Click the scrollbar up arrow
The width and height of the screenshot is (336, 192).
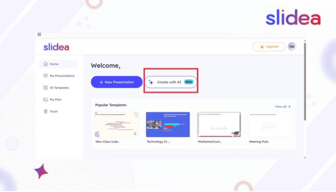point(305,41)
